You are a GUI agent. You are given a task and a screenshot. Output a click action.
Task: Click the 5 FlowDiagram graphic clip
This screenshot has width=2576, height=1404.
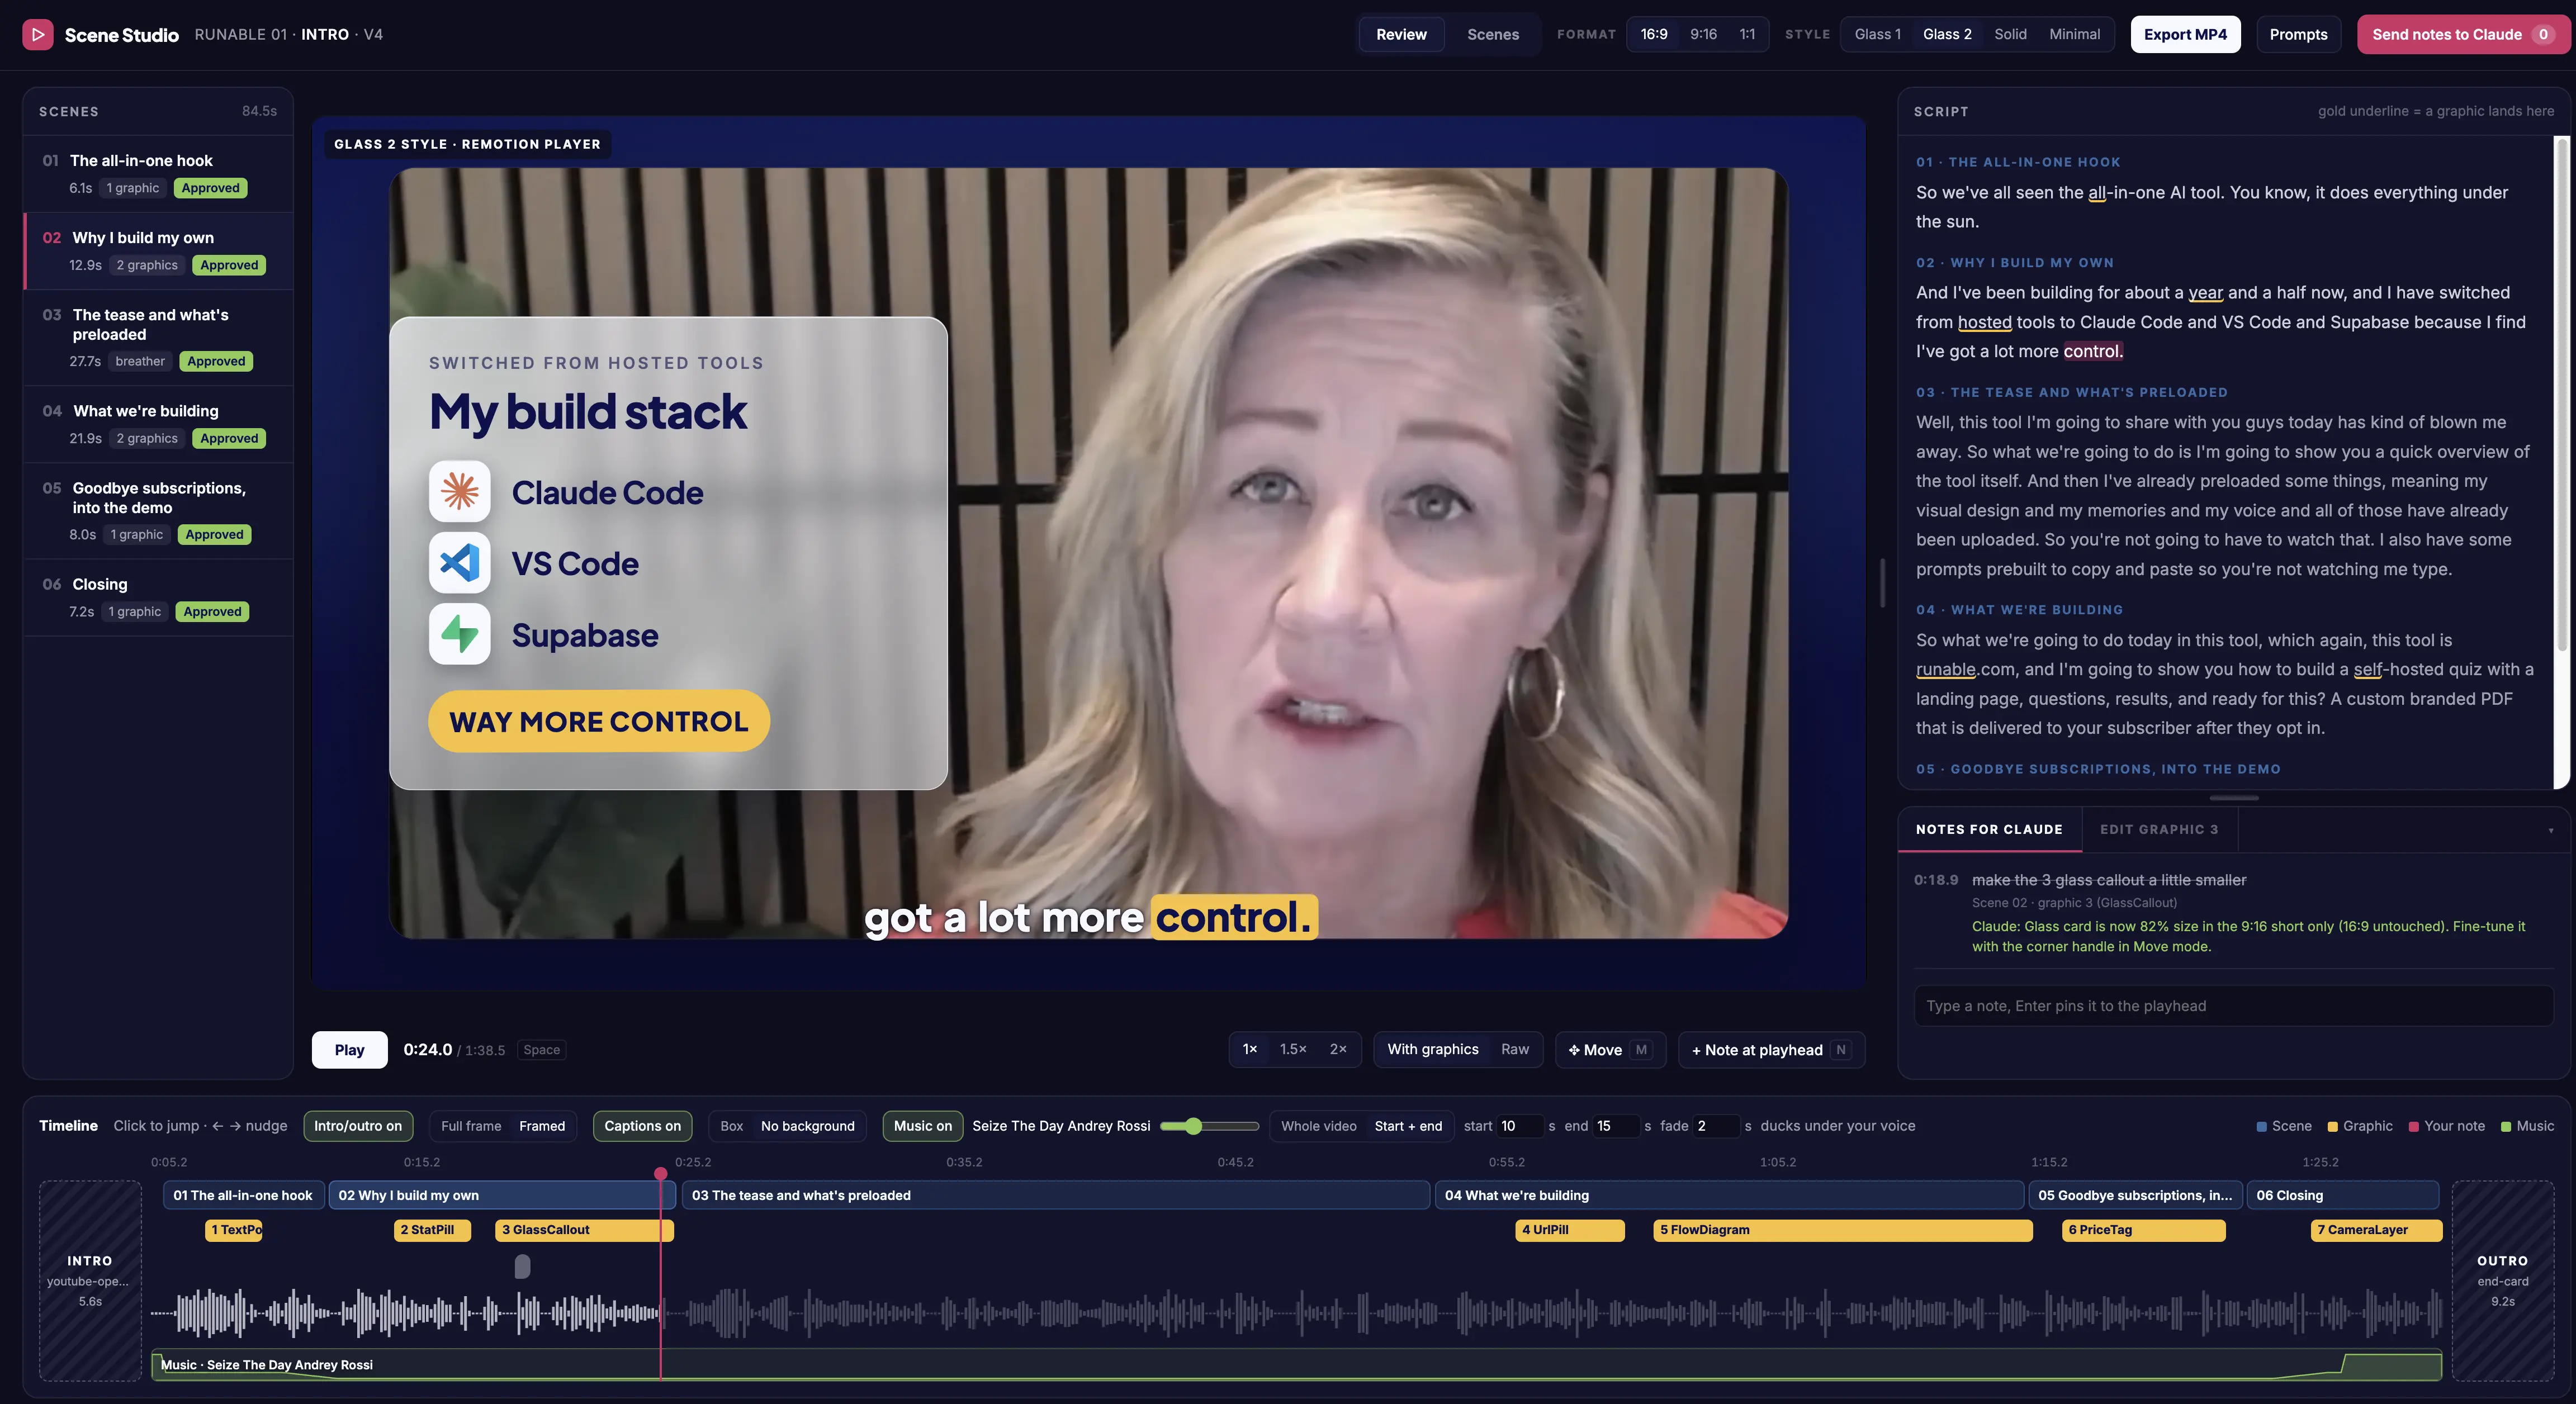coord(1843,1230)
